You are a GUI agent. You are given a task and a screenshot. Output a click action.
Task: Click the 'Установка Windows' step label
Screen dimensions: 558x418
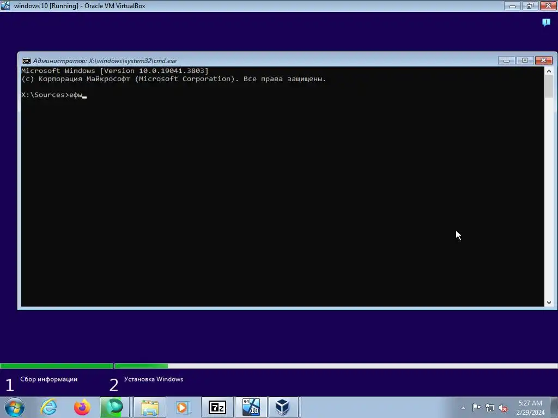click(154, 379)
